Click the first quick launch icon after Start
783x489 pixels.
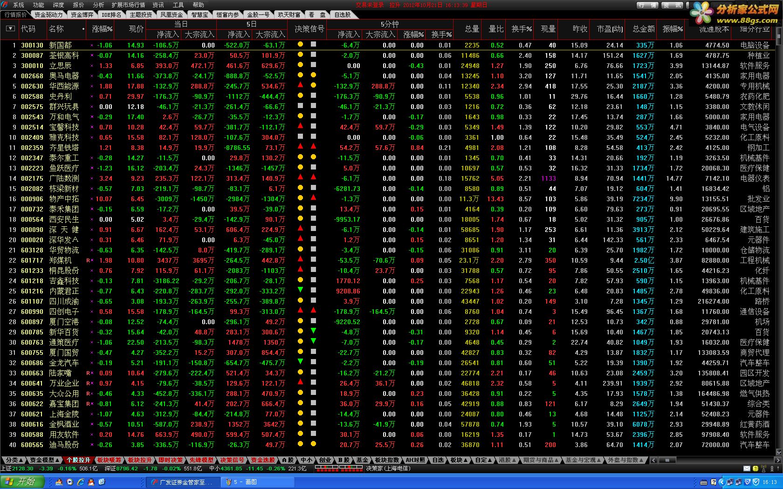59,482
